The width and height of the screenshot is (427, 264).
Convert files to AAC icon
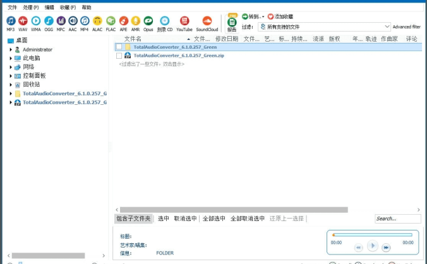pyautogui.click(x=73, y=21)
